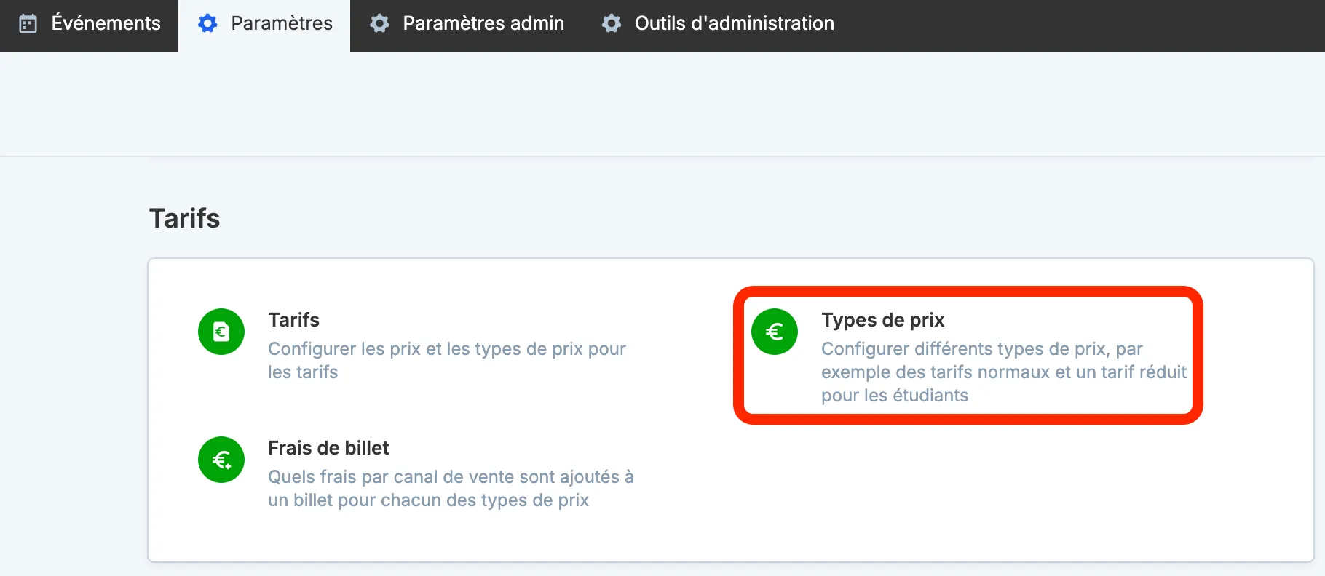The width and height of the screenshot is (1325, 576).
Task: Click the description text starting "Quels frais par canal de vente"
Action: pos(451,489)
